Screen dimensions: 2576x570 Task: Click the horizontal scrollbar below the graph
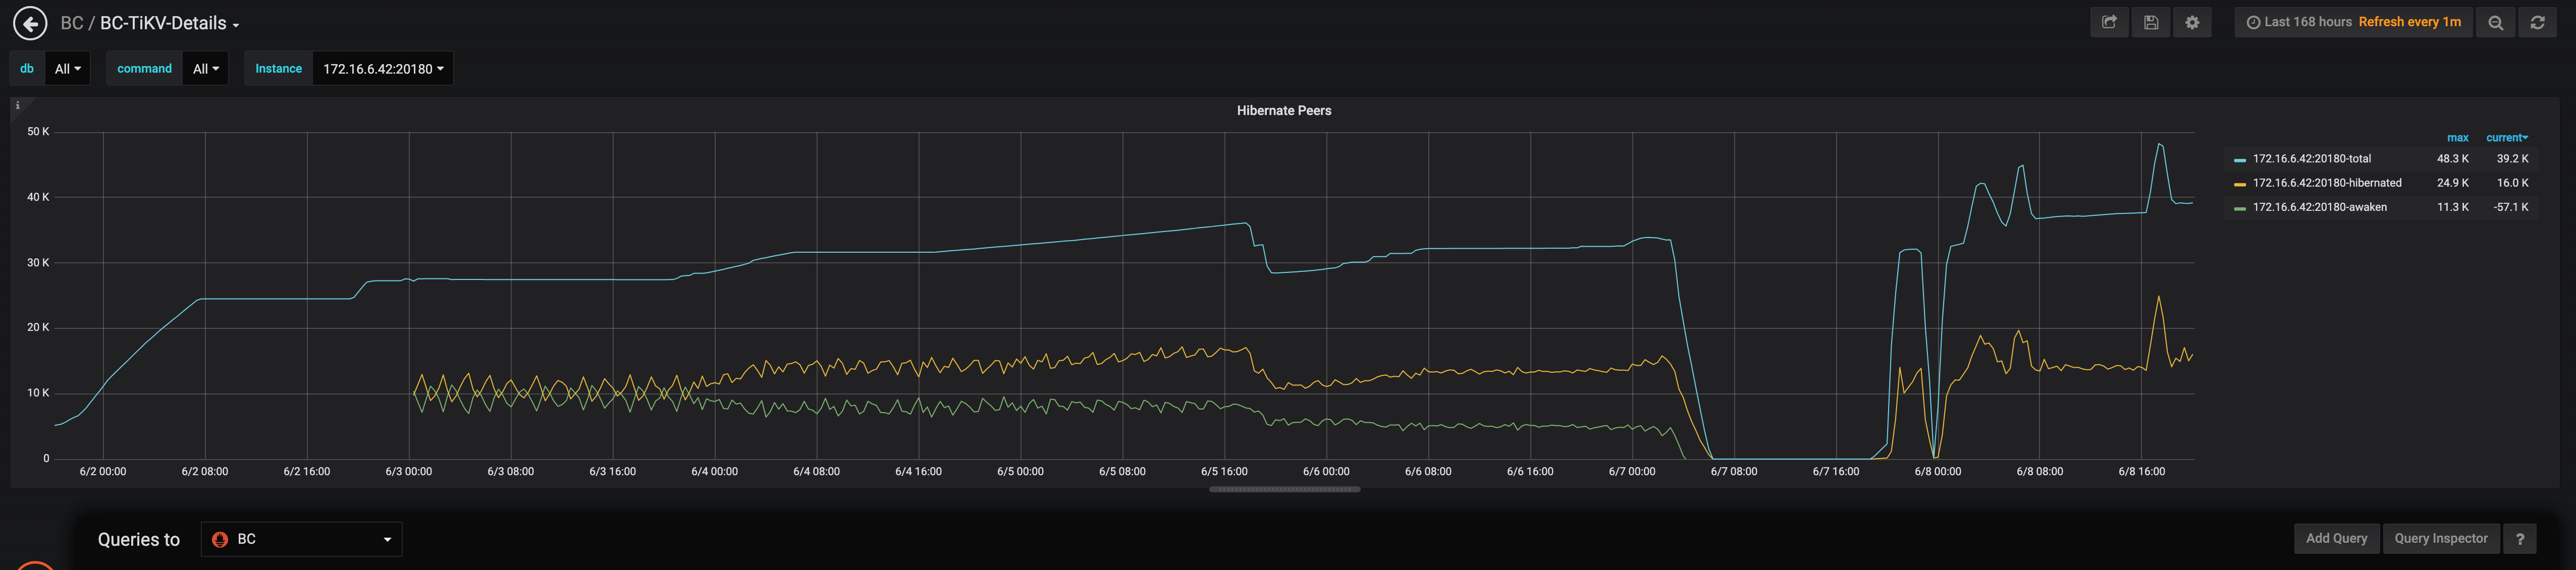coord(1283,489)
